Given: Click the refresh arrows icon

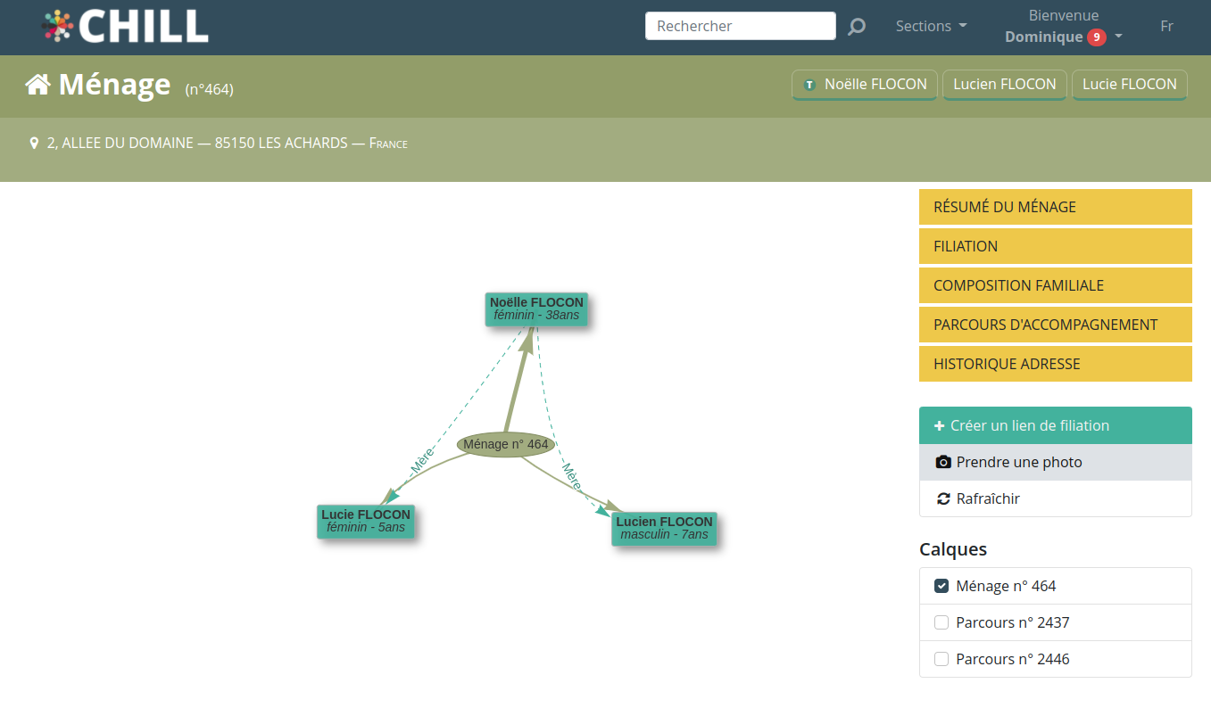Looking at the screenshot, I should [x=942, y=498].
